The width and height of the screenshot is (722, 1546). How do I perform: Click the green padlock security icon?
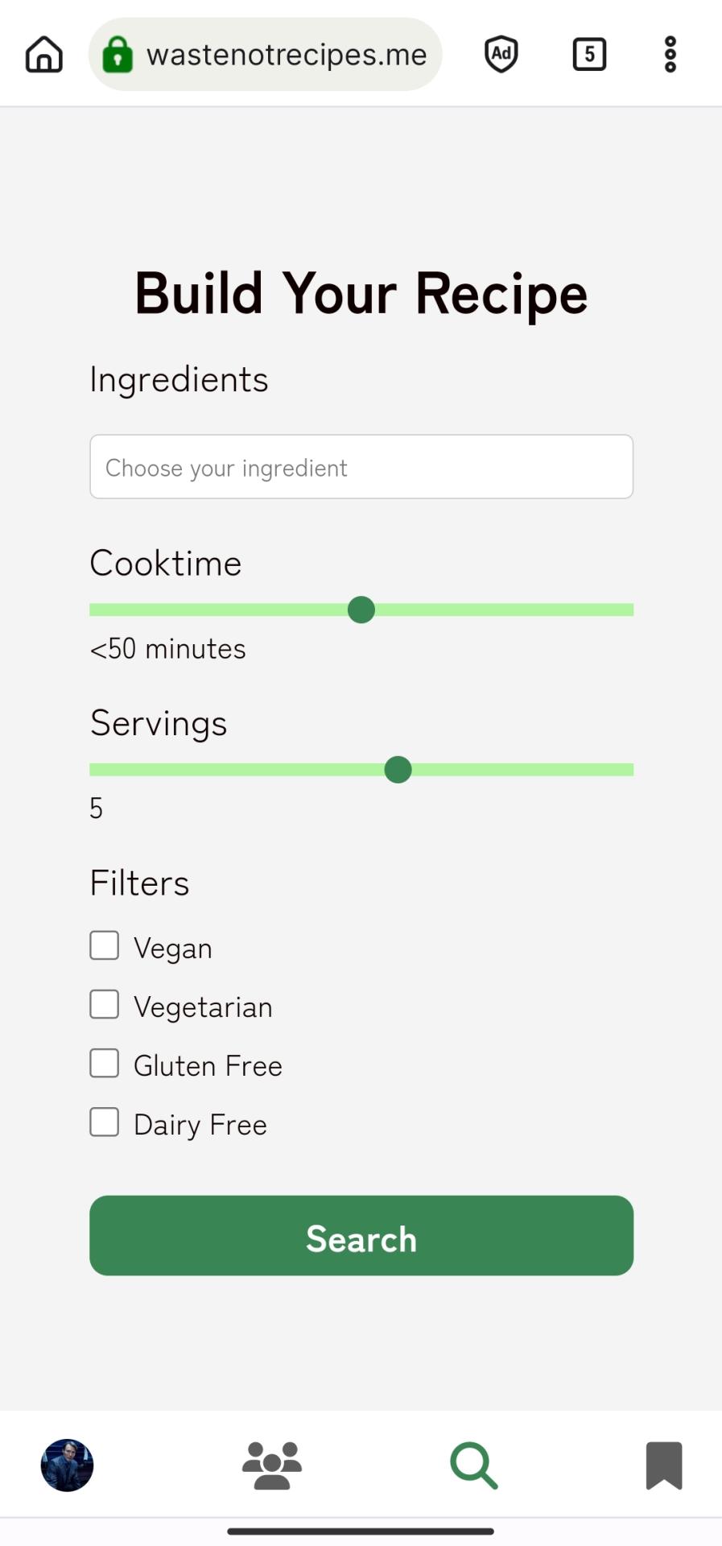coord(118,55)
